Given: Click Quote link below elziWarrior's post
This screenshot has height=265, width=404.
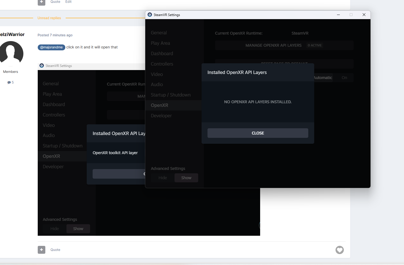Looking at the screenshot, I should 55,250.
